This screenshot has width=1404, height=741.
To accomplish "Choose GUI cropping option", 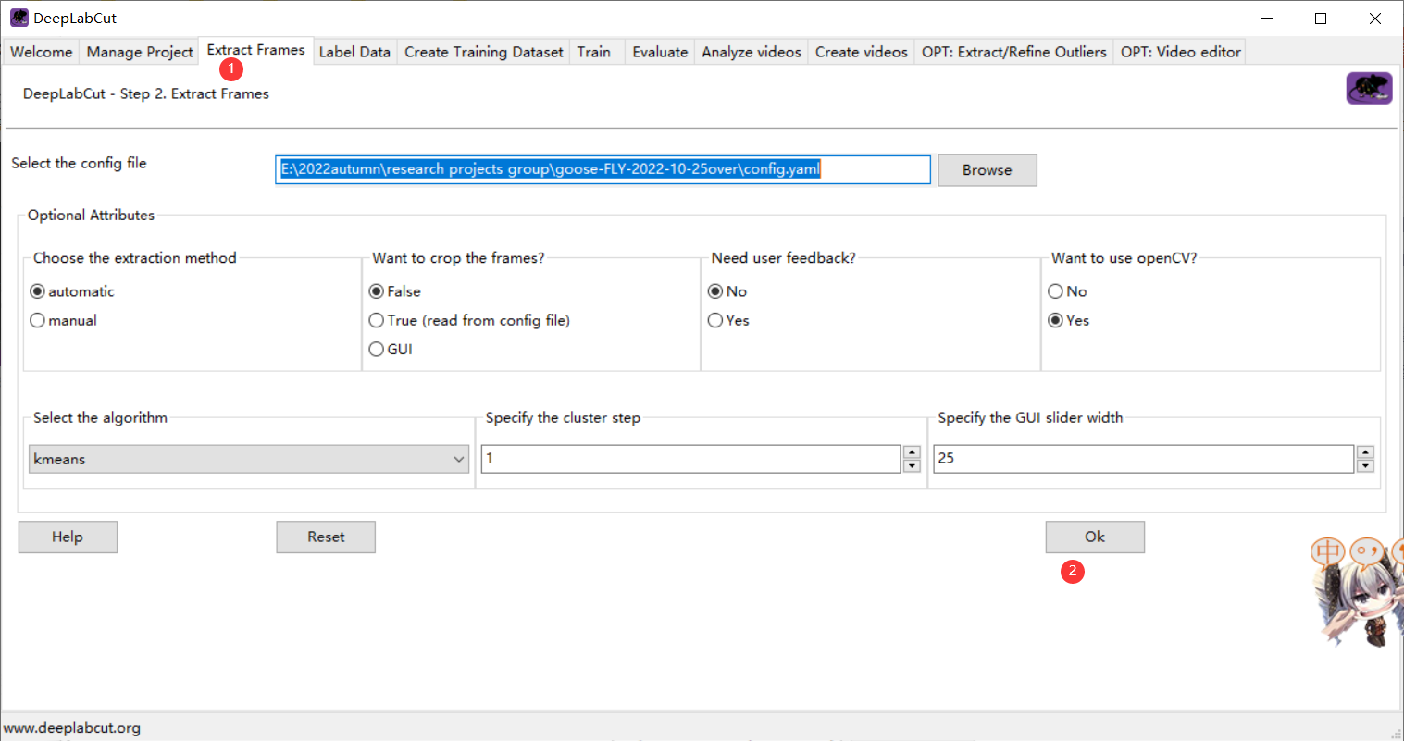I will pos(391,349).
